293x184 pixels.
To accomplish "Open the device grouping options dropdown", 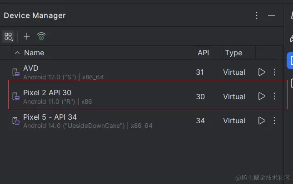I will click(9, 36).
